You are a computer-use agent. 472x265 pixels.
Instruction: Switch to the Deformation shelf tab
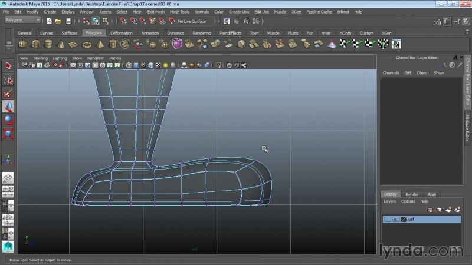point(122,33)
